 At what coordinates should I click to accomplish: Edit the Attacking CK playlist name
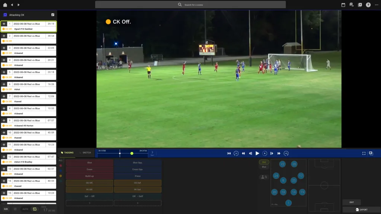[53, 15]
